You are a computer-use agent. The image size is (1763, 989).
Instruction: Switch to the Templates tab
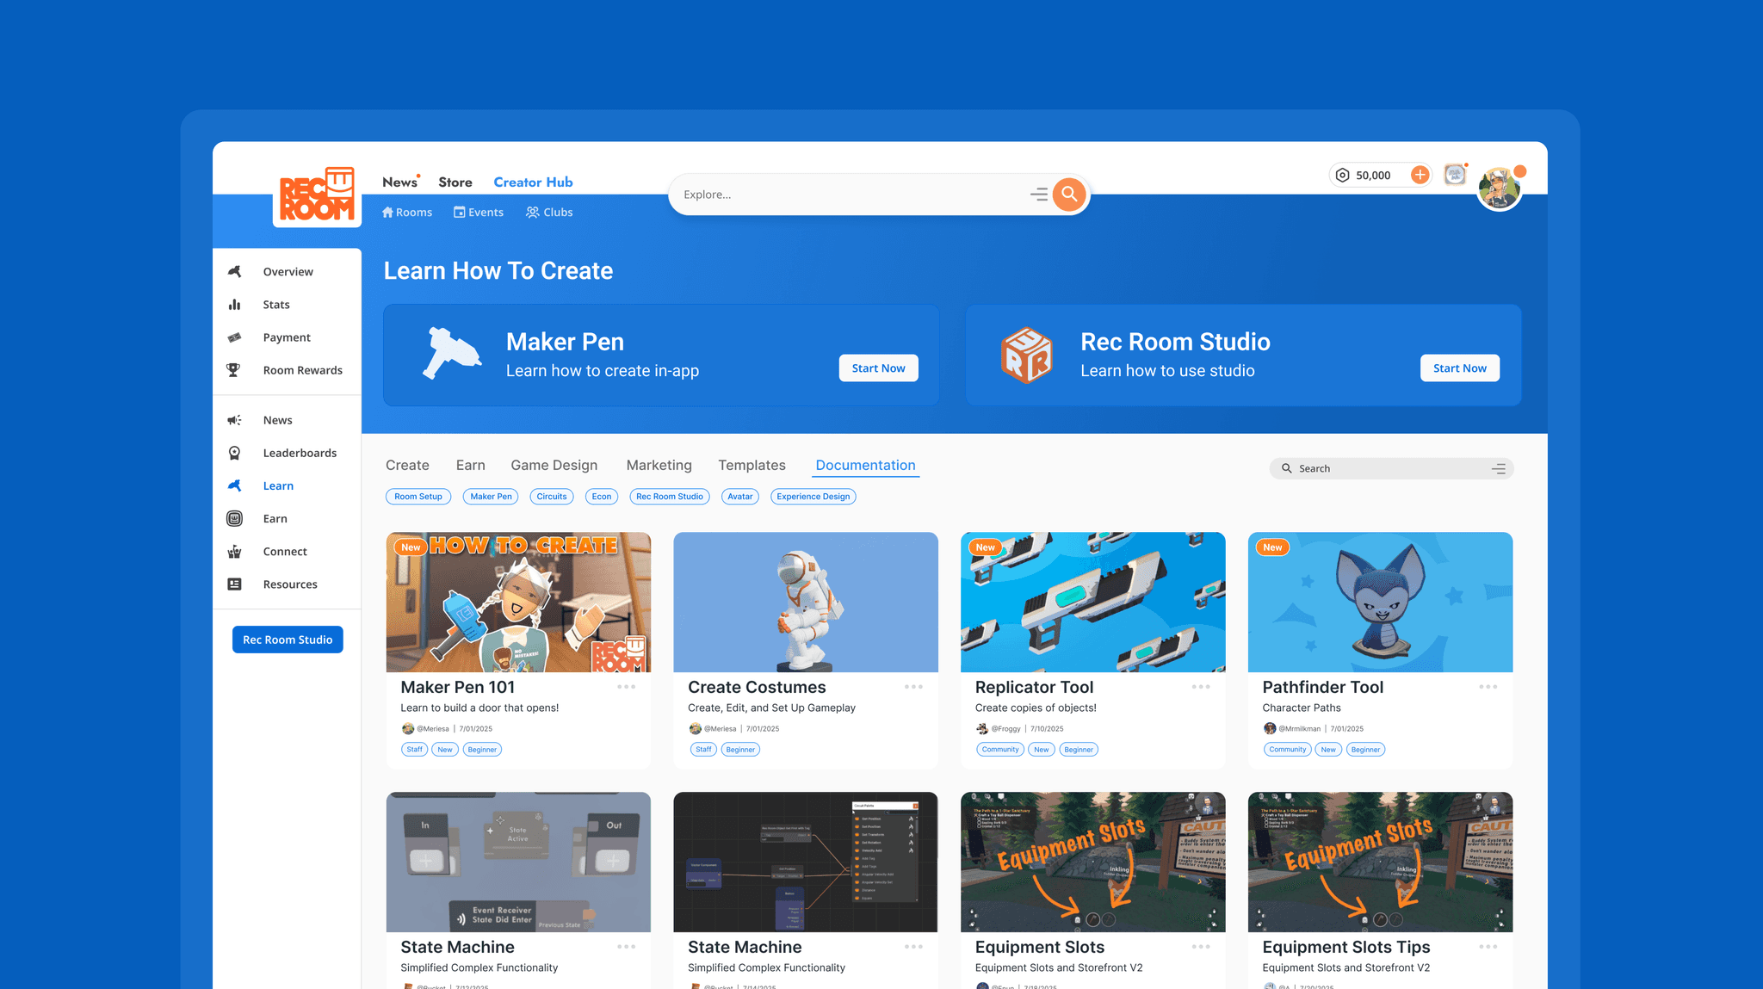(x=752, y=466)
